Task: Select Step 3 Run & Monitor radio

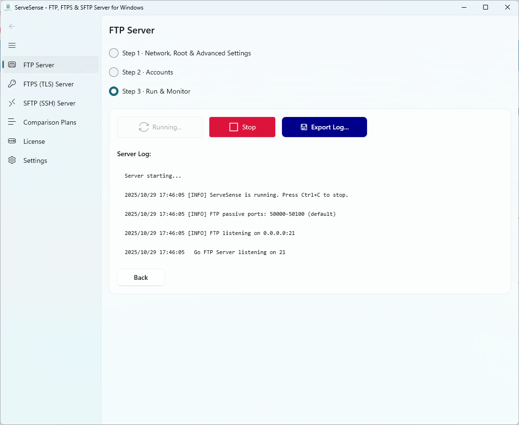Action: point(113,91)
